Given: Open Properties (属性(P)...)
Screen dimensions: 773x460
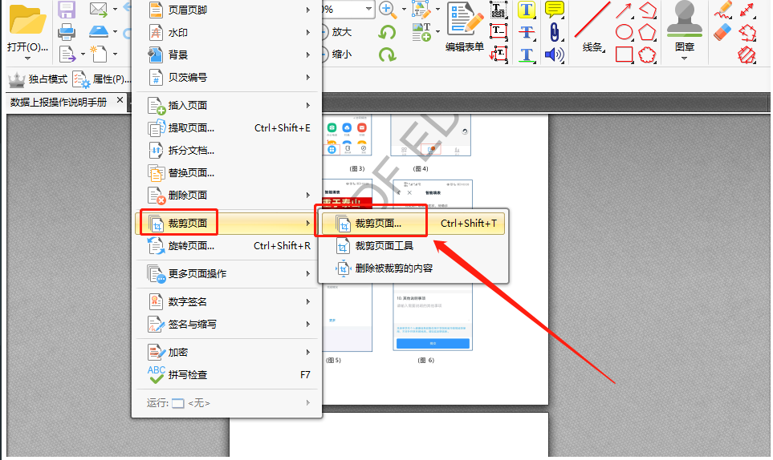Looking at the screenshot, I should tap(102, 79).
